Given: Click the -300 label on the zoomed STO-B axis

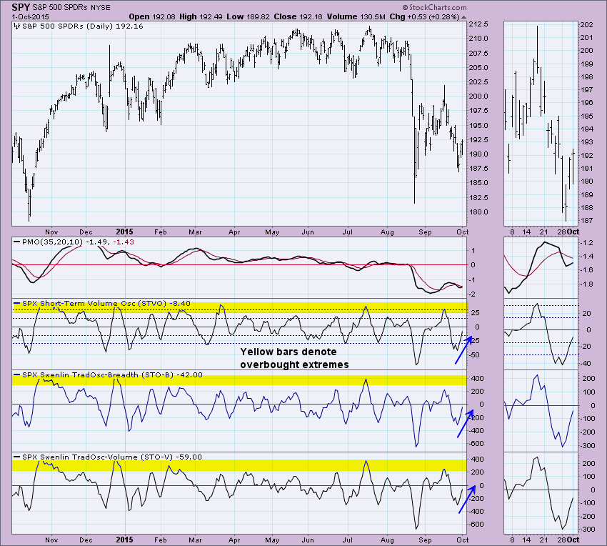Looking at the screenshot, I should pos(587,446).
